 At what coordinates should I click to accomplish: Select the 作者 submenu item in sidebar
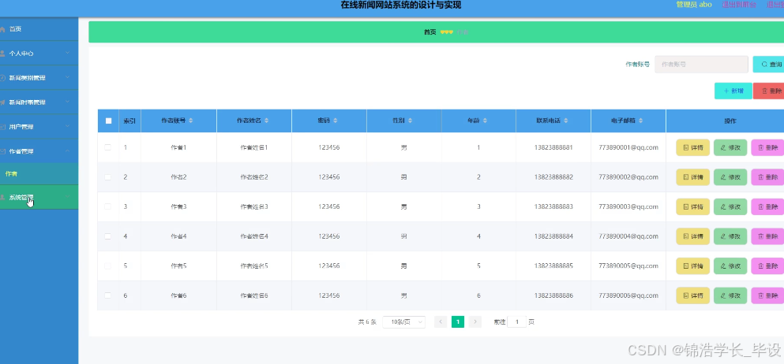39,173
